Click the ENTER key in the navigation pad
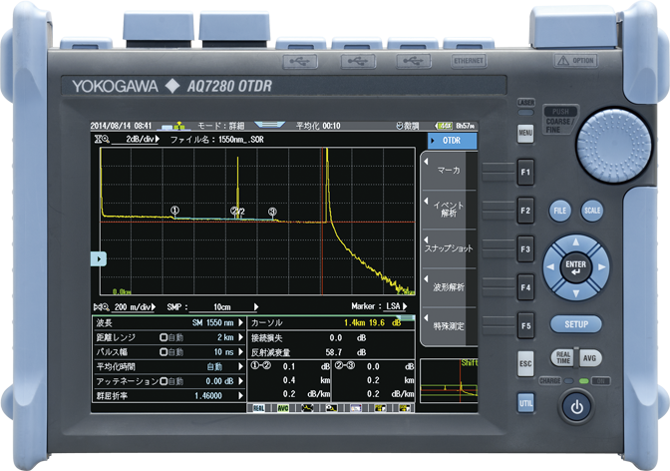 coord(576,267)
